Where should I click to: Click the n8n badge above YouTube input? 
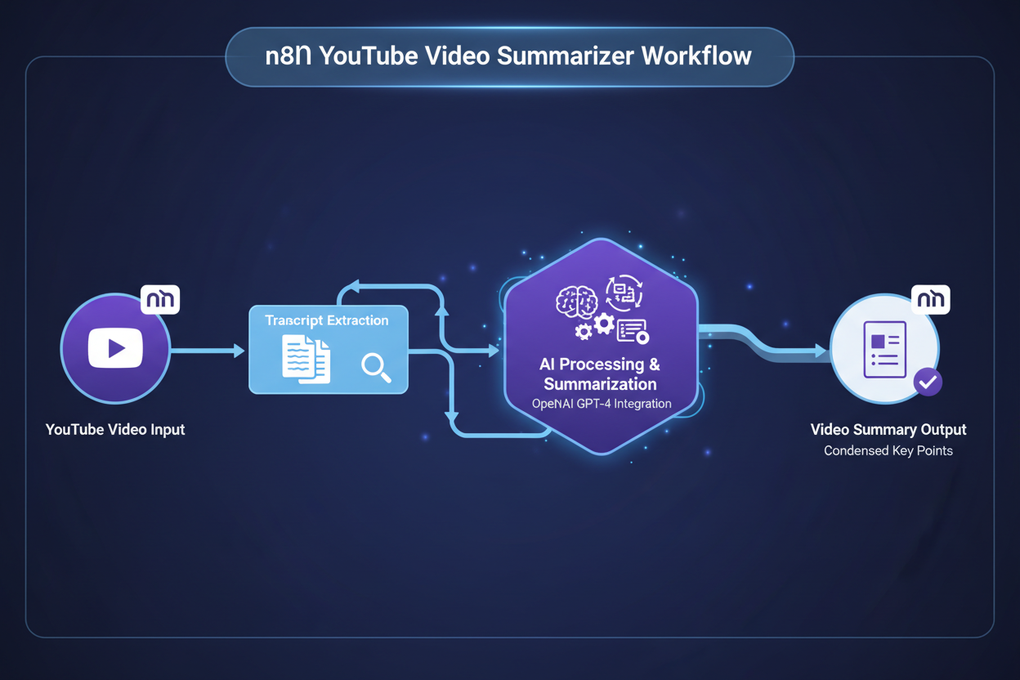tap(160, 300)
